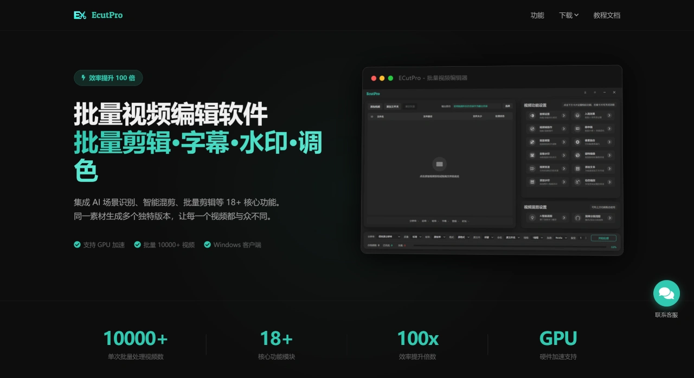Image resolution: width=694 pixels, height=378 pixels.
Task: Click the 批量视频编辑软件 headline
Action: click(x=171, y=115)
